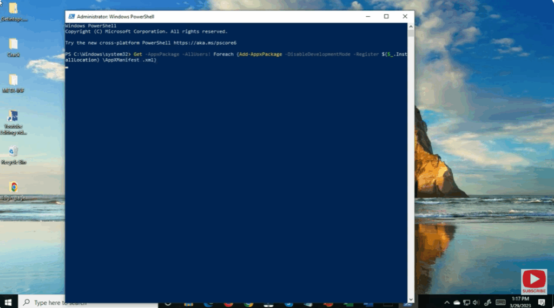Open the Getintopc folder on desktop
Screen dimensions: 554x308
coord(14,11)
